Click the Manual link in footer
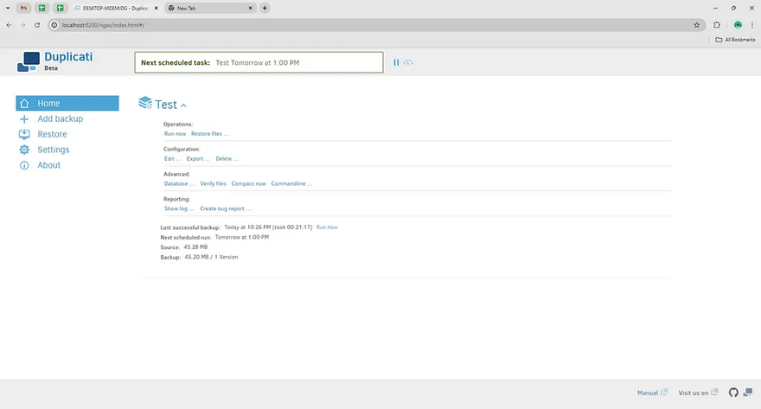The image size is (761, 409). point(648,393)
